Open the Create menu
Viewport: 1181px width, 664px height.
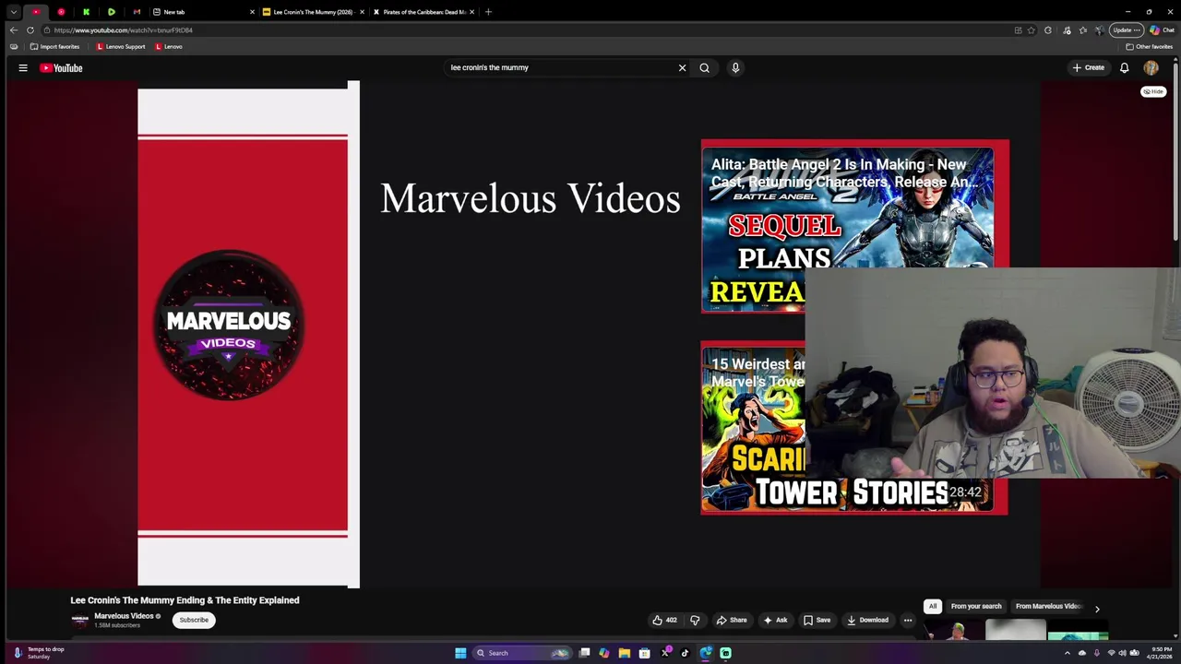[1088, 67]
